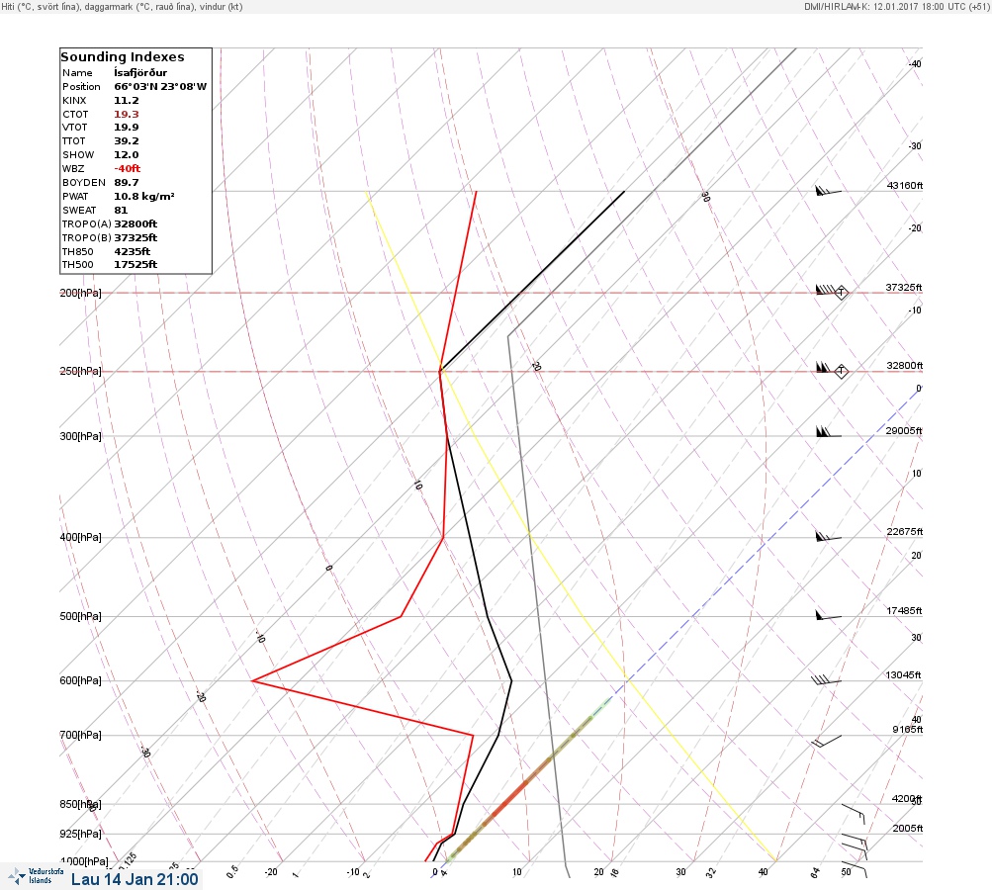Image resolution: width=992 pixels, height=890 pixels.
Task: Click the KINX value 11.2
Action: coord(127,101)
